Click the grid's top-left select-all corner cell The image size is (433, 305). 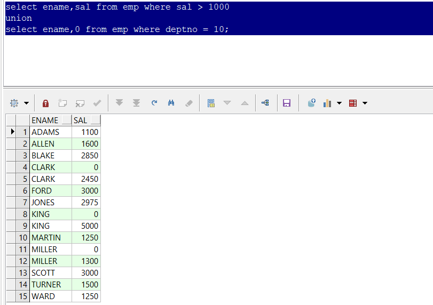(11, 121)
